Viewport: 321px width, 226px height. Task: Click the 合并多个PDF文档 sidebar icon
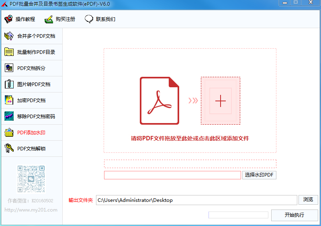pyautogui.click(x=9, y=36)
